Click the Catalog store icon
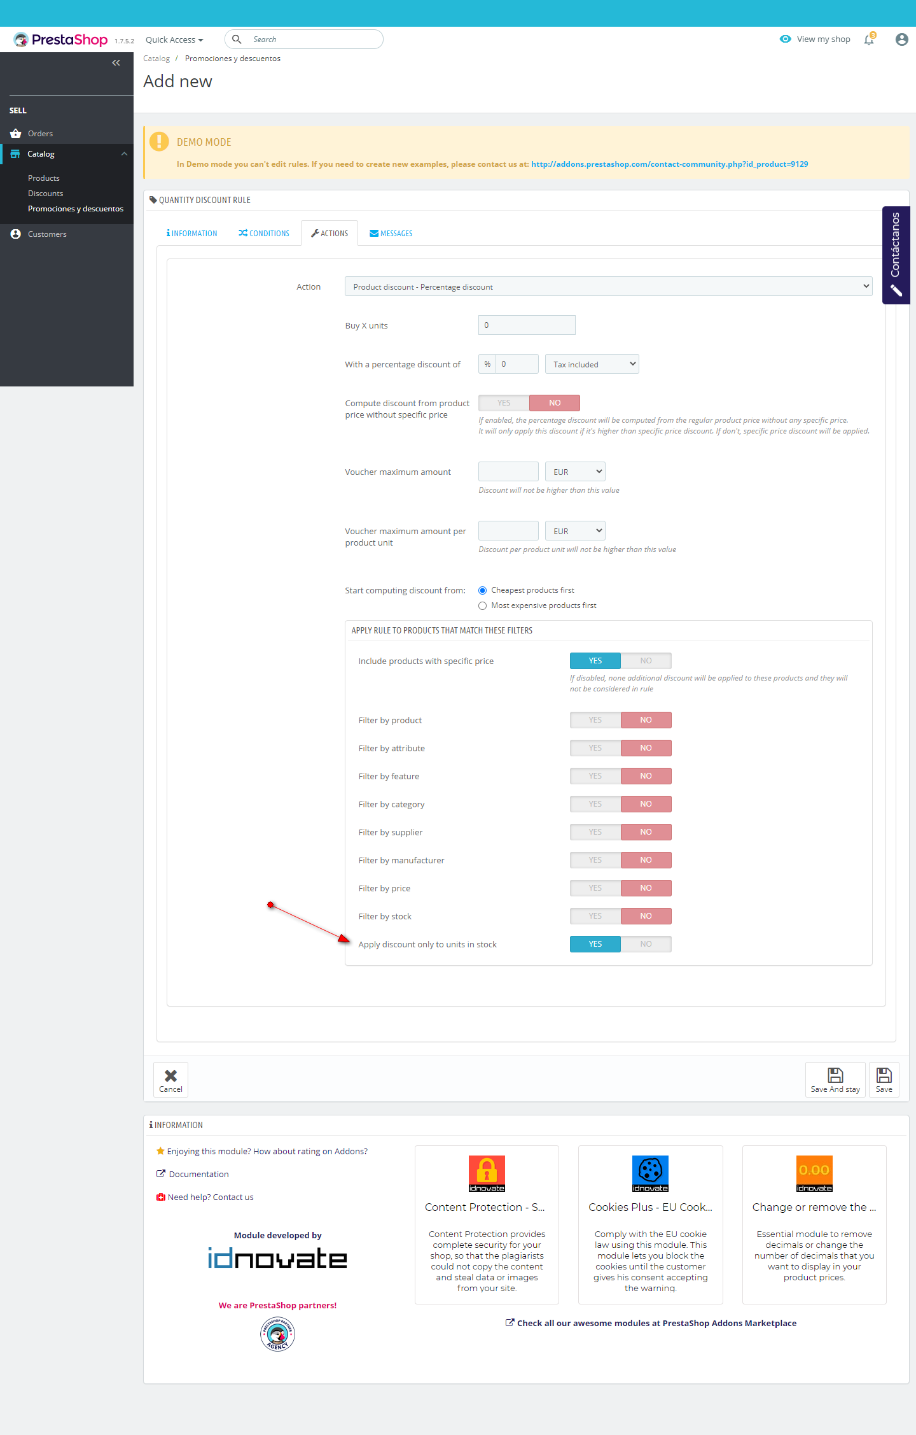This screenshot has width=916, height=1435. click(15, 154)
